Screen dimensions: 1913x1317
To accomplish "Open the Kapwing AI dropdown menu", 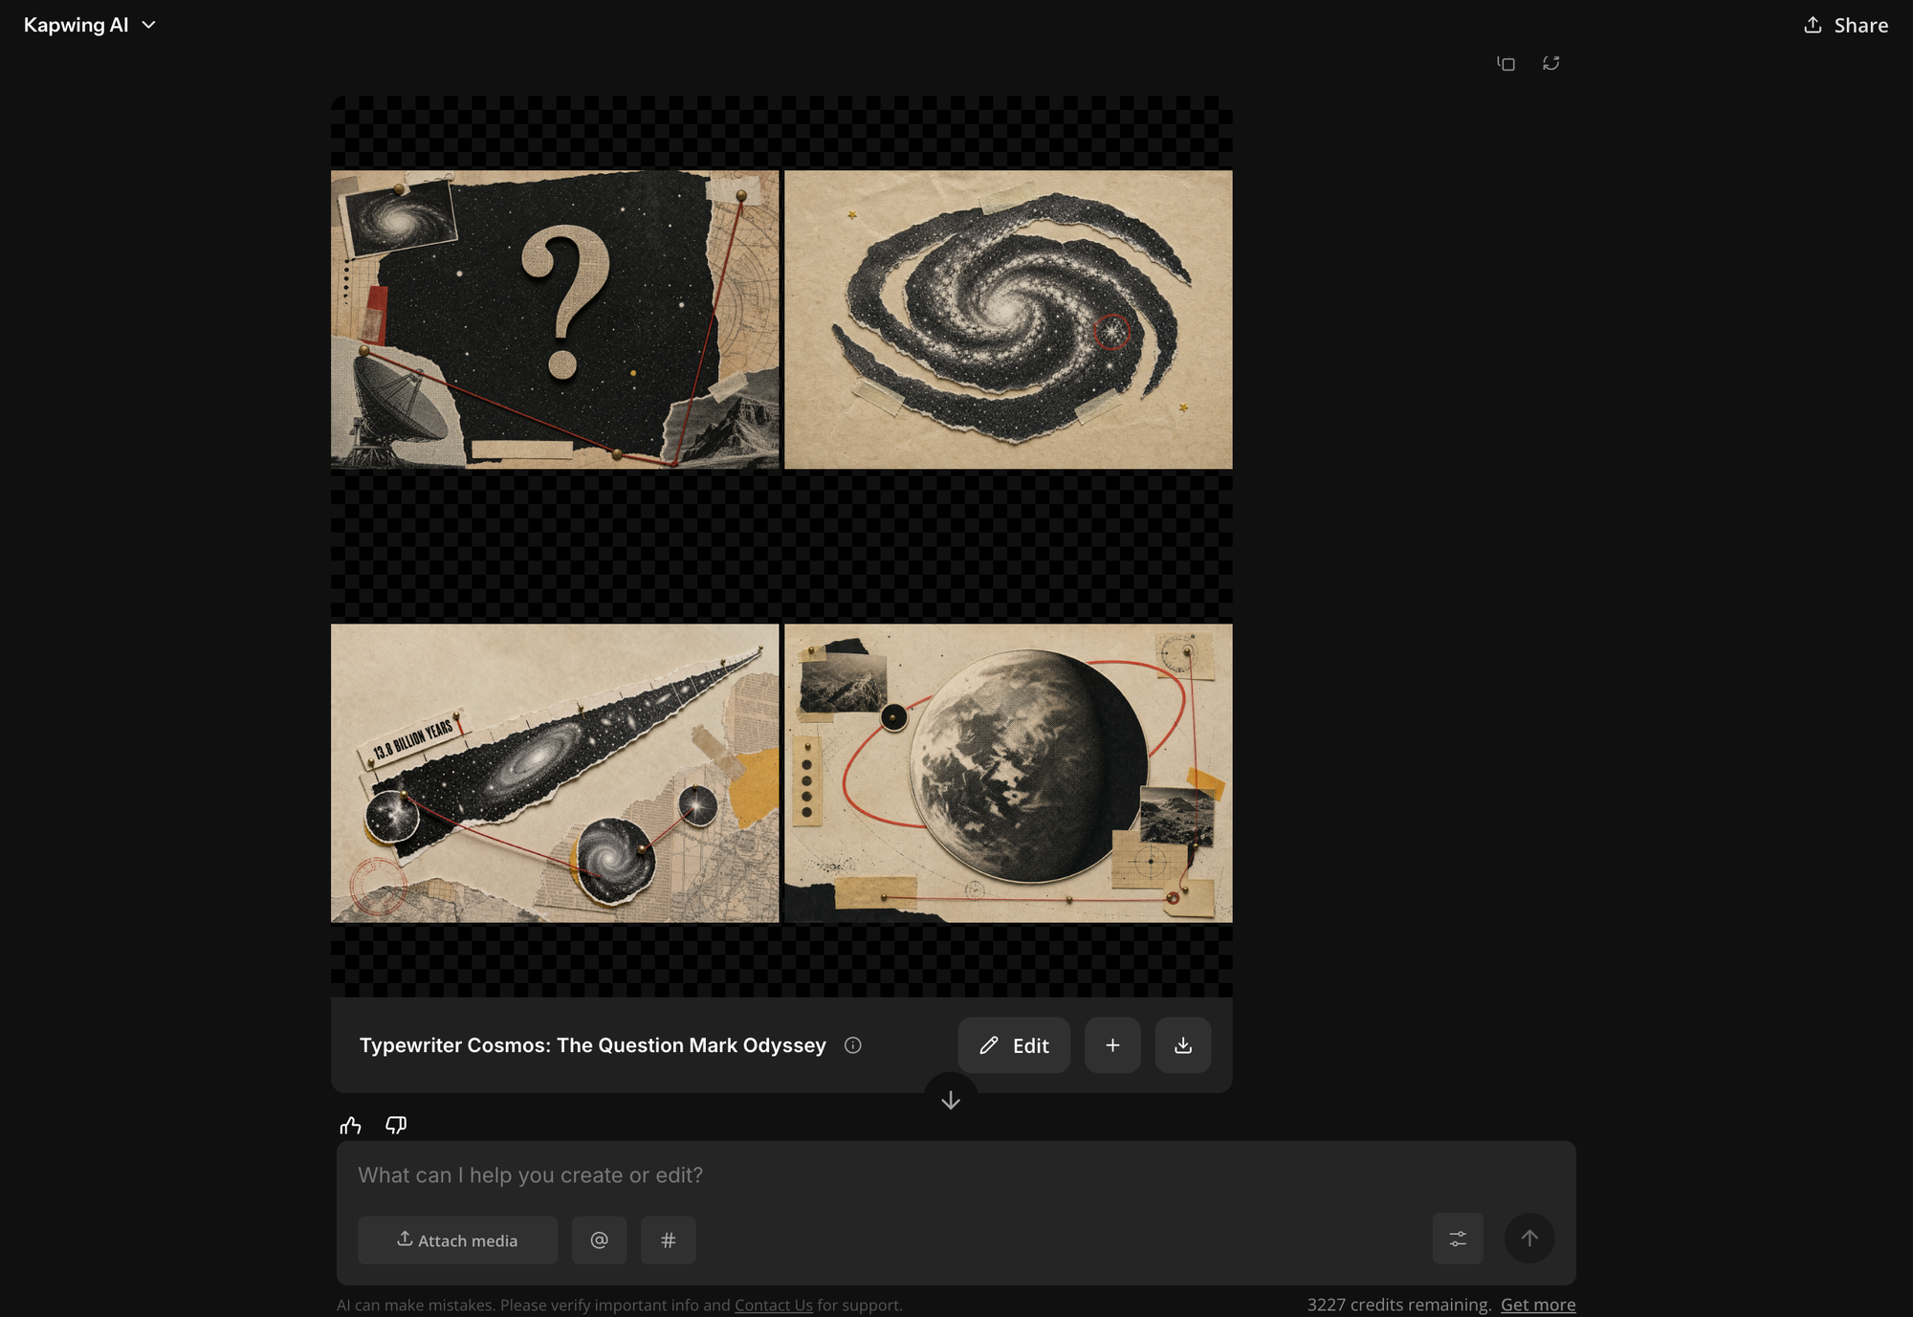I will (89, 25).
